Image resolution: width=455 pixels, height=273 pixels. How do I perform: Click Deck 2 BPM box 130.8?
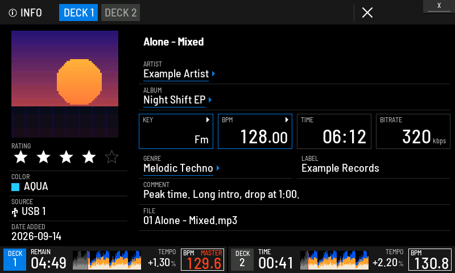point(430,259)
